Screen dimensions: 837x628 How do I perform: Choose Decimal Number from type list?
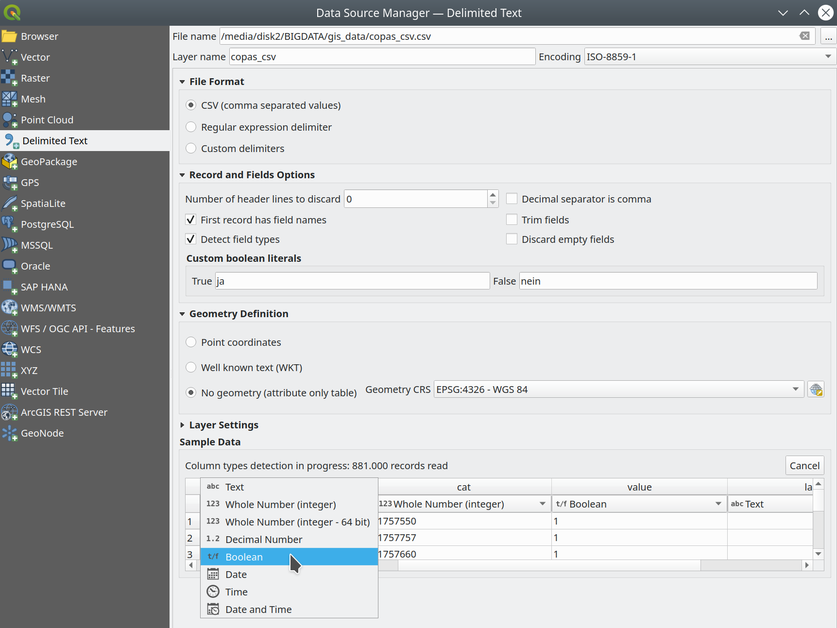(264, 539)
